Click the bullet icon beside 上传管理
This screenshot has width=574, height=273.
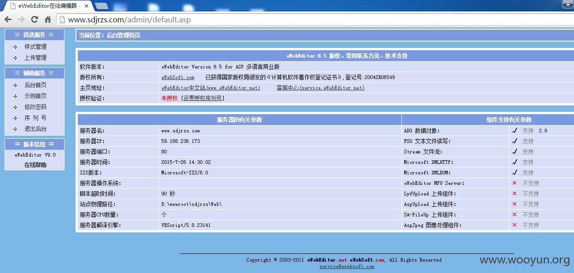(15, 58)
